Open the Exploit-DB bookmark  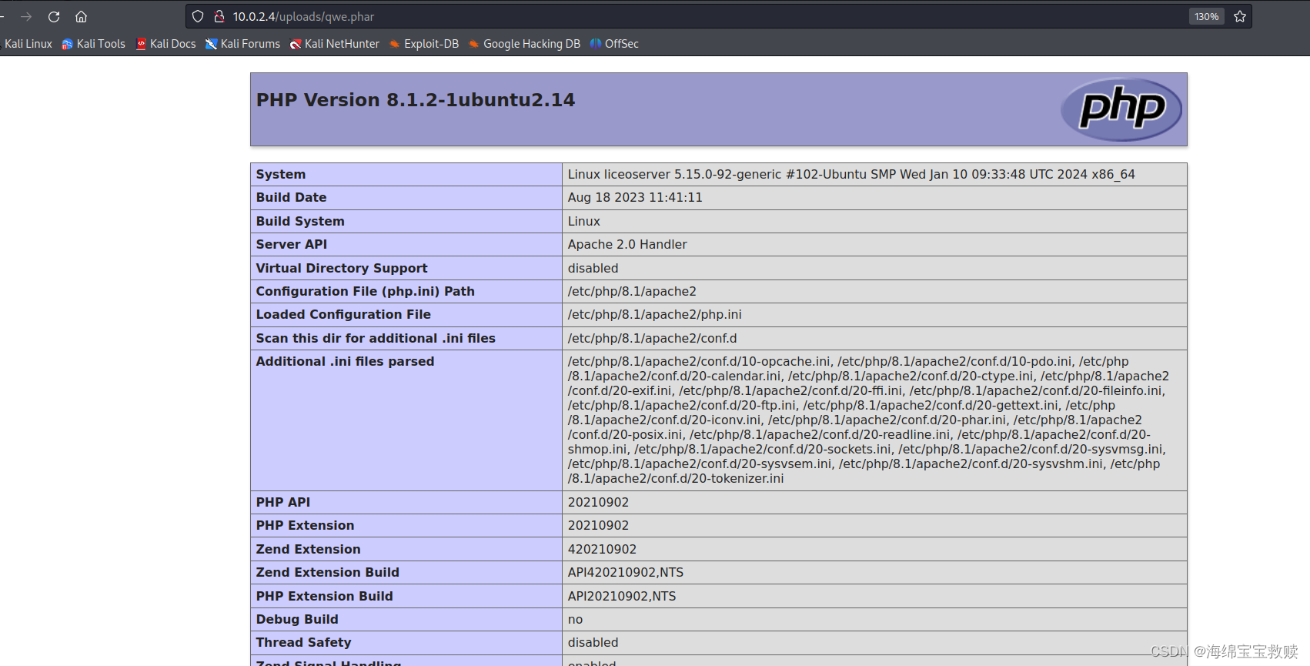point(424,44)
